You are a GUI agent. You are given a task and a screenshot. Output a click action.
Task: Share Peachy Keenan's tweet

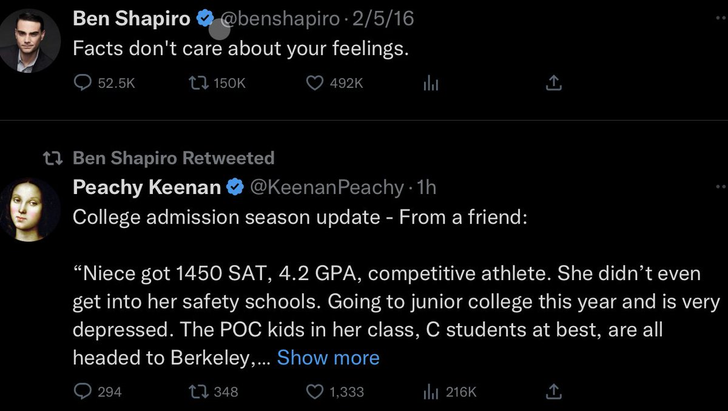pyautogui.click(x=553, y=392)
